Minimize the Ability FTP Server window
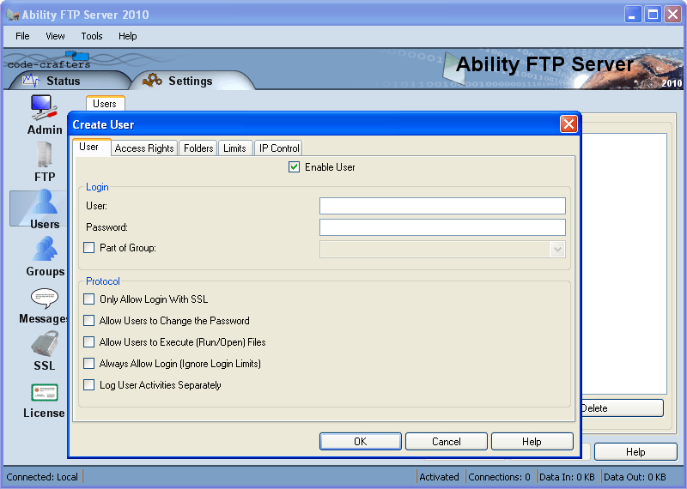The height and width of the screenshot is (489, 687). pyautogui.click(x=632, y=15)
